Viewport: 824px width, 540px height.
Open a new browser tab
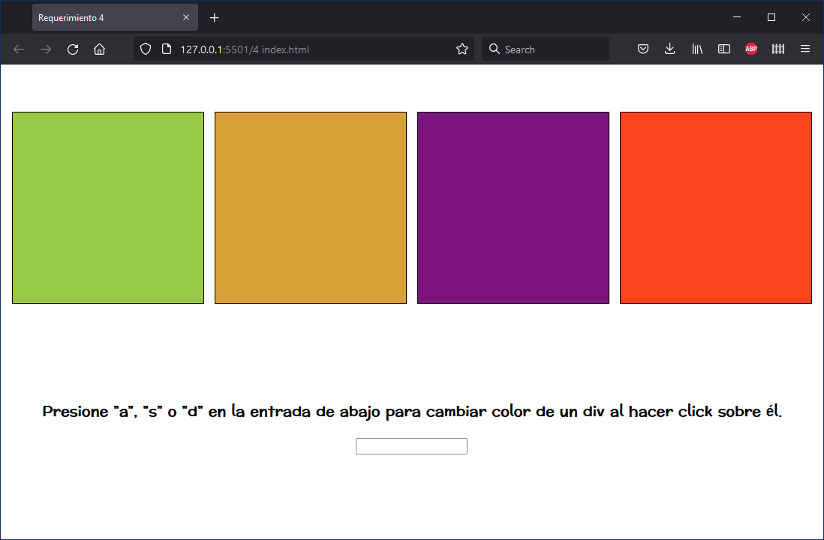coord(214,16)
